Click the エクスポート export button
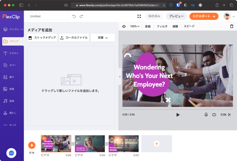 coord(204,16)
